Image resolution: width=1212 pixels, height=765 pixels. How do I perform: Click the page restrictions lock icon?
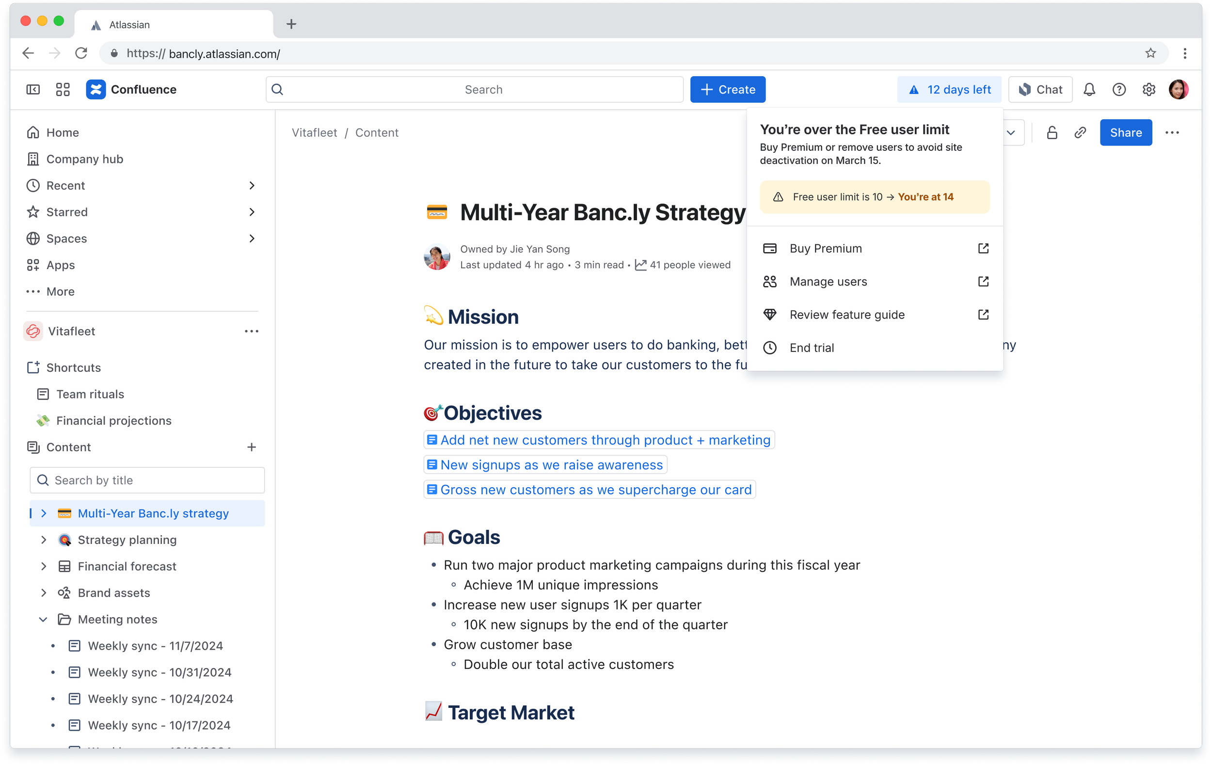click(x=1052, y=133)
